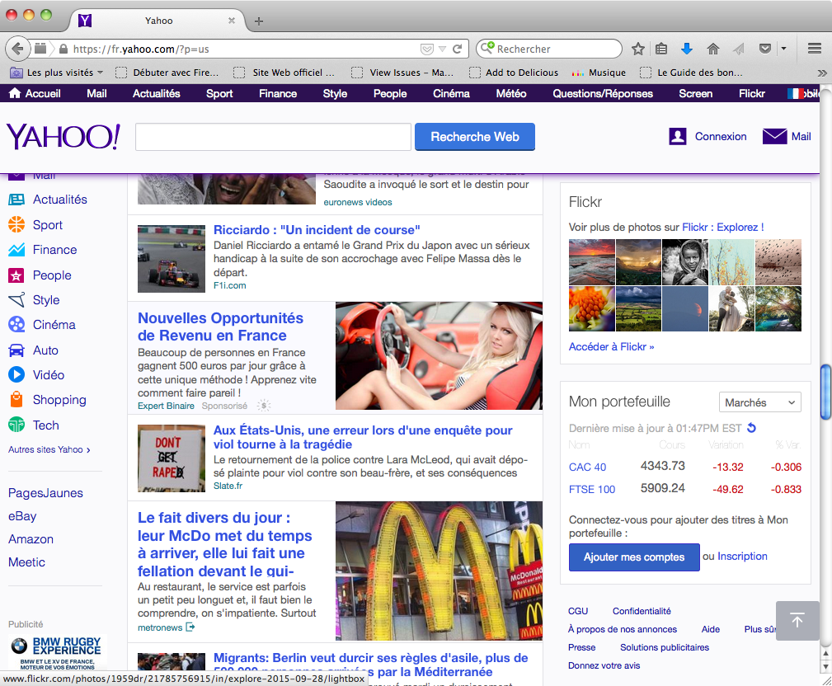Screen dimensions: 832x686
Task: Open the PagesJaunes sidebar link
Action: (45, 493)
